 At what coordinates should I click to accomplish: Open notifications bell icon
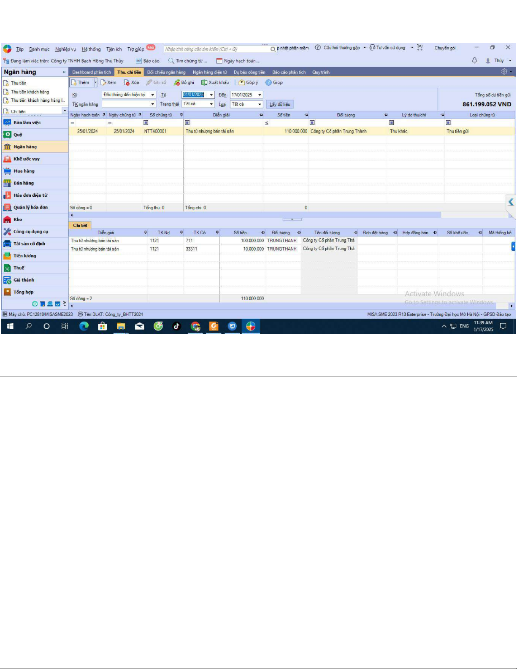[x=474, y=60]
